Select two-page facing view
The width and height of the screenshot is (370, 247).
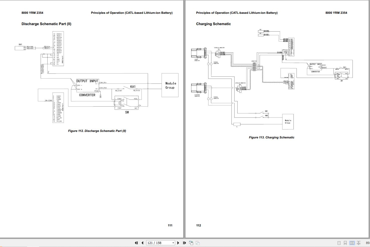(x=352, y=243)
